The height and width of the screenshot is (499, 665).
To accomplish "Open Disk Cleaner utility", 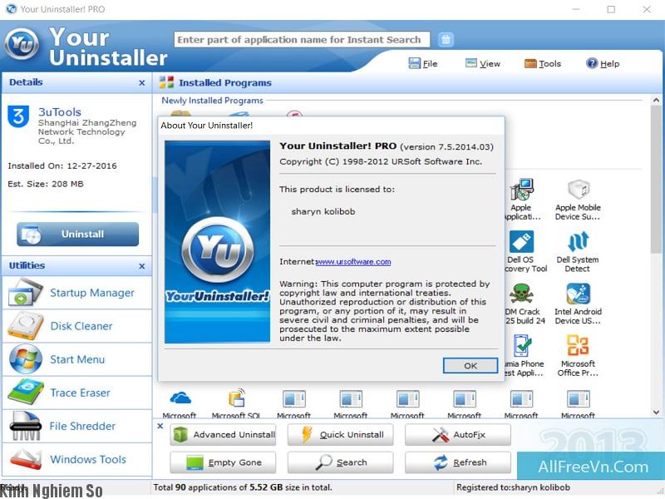I will coord(77,326).
